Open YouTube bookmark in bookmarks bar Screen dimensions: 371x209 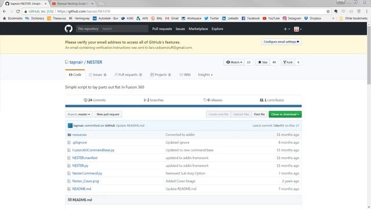click(x=271, y=18)
